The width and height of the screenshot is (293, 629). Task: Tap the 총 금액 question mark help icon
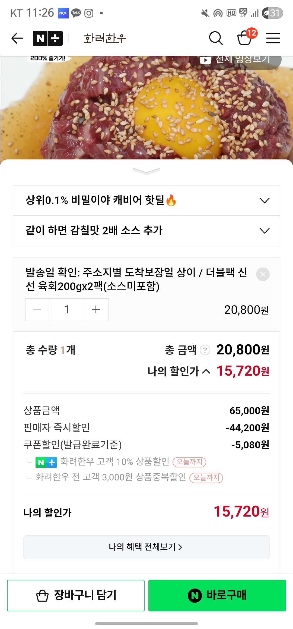[x=205, y=350]
